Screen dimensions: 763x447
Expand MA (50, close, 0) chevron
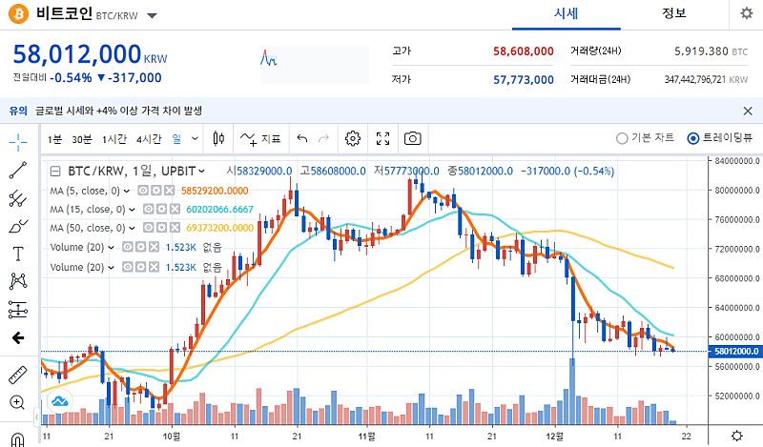pos(132,228)
